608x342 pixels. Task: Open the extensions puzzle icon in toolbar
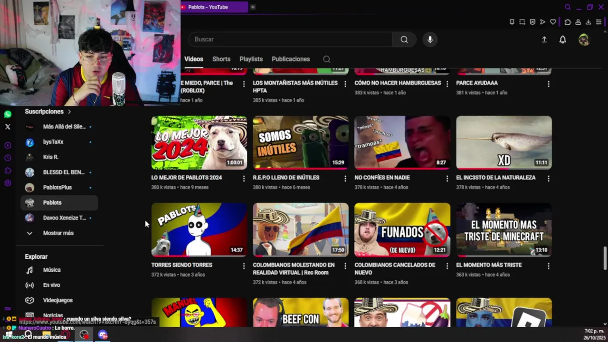point(568,22)
